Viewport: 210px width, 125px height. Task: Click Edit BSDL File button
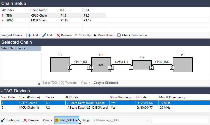tap(67, 120)
